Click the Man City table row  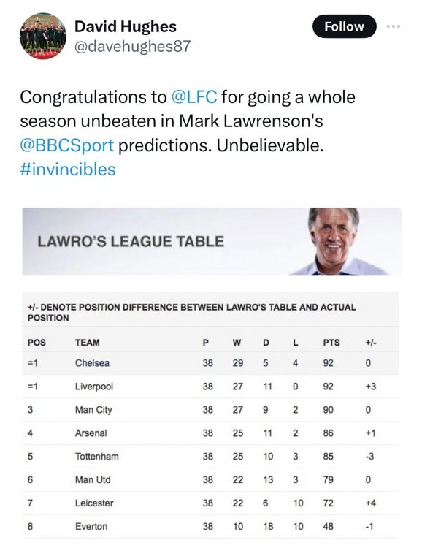(210, 410)
